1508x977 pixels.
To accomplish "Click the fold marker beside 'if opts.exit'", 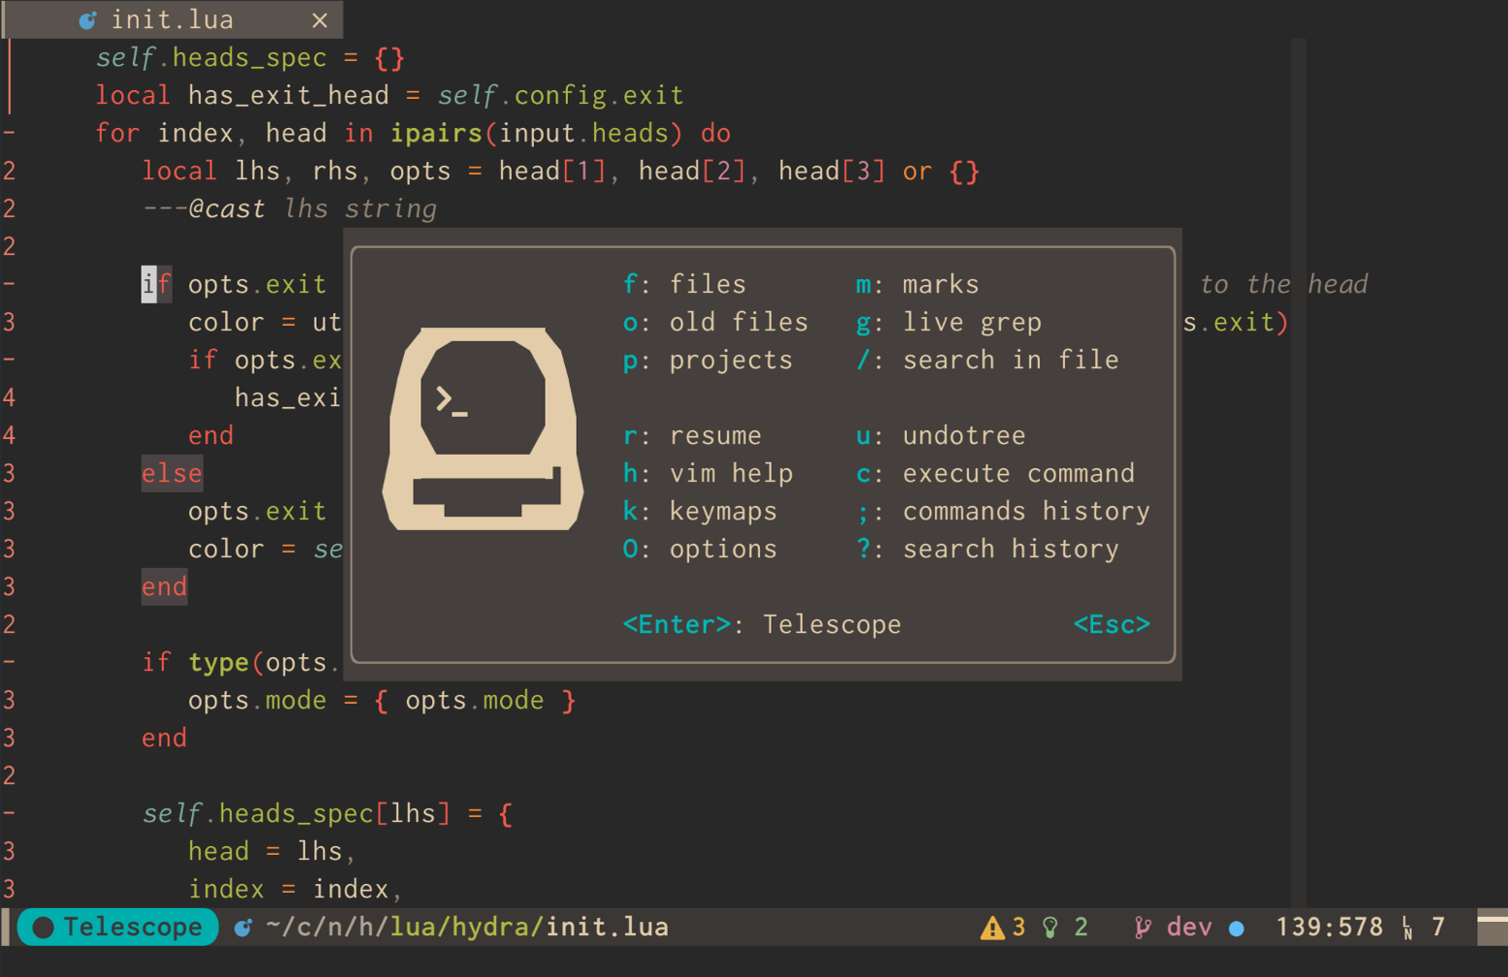I will point(9,284).
